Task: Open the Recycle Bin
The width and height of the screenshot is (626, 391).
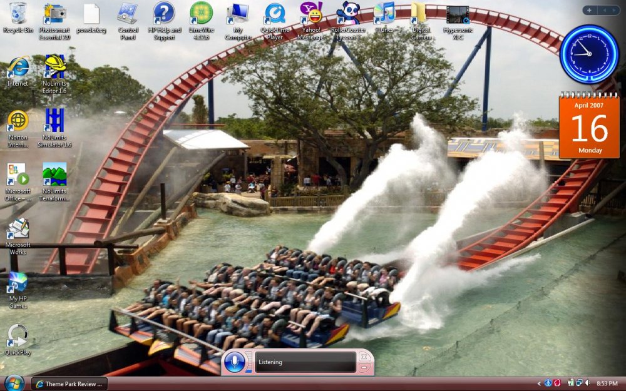Action: point(18,14)
